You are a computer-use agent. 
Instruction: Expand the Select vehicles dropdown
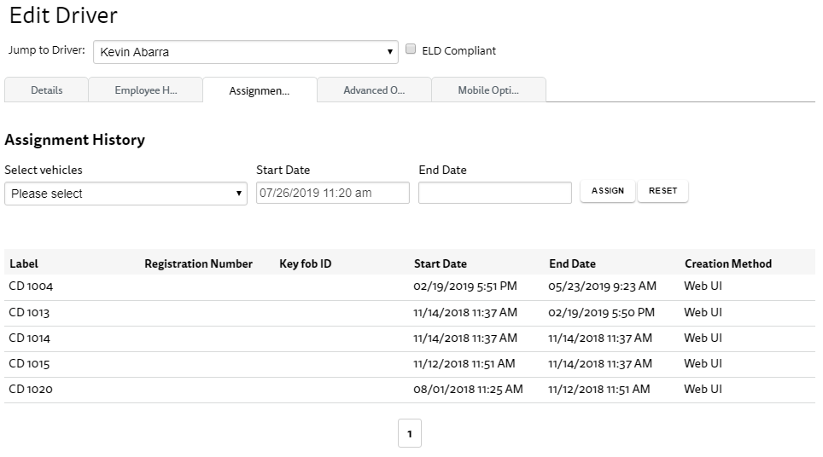(x=125, y=194)
